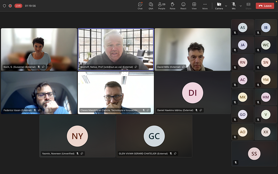Open the Chat panel

[x=140, y=6]
